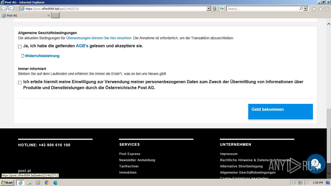Open the Post Express footer link

[130, 154]
